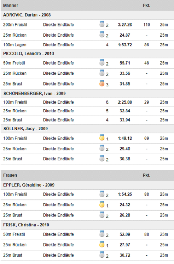Click gold medal icon for Eppler 25m Rücken
This screenshot has height=264, width=174.
pyautogui.click(x=102, y=204)
